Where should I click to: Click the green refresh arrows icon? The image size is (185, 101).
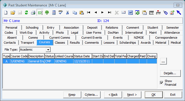[27, 13]
